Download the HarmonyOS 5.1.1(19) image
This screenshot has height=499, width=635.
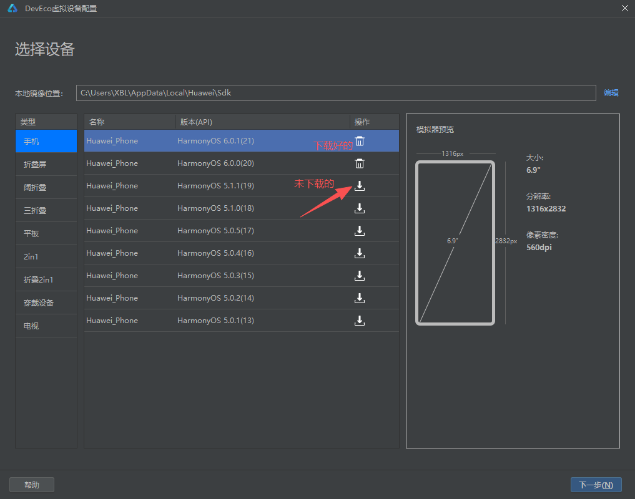pyautogui.click(x=360, y=186)
